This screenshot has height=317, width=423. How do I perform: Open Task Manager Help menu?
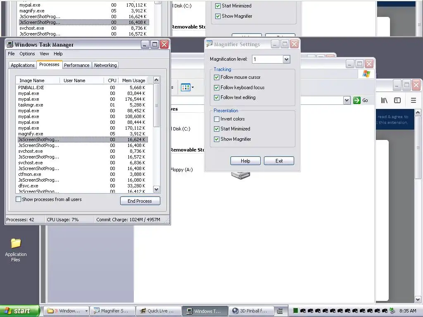pyautogui.click(x=58, y=54)
